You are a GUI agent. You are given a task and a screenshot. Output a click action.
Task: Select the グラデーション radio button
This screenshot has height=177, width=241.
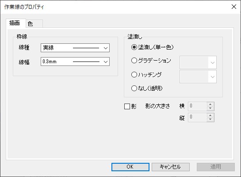134,61
